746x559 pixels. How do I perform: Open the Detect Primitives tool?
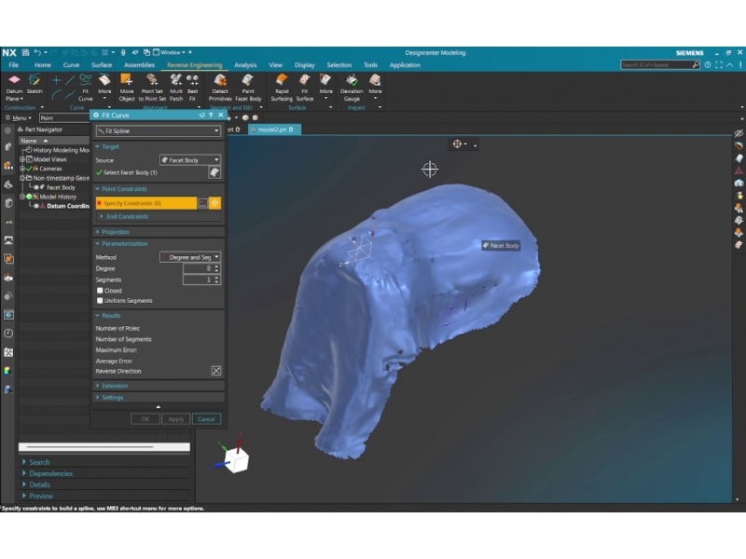tap(221, 86)
